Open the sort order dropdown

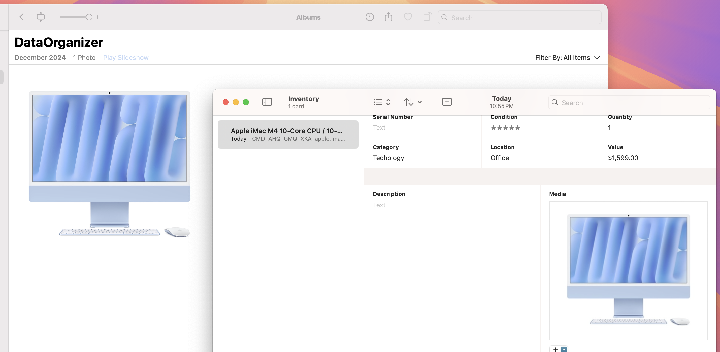pyautogui.click(x=413, y=102)
